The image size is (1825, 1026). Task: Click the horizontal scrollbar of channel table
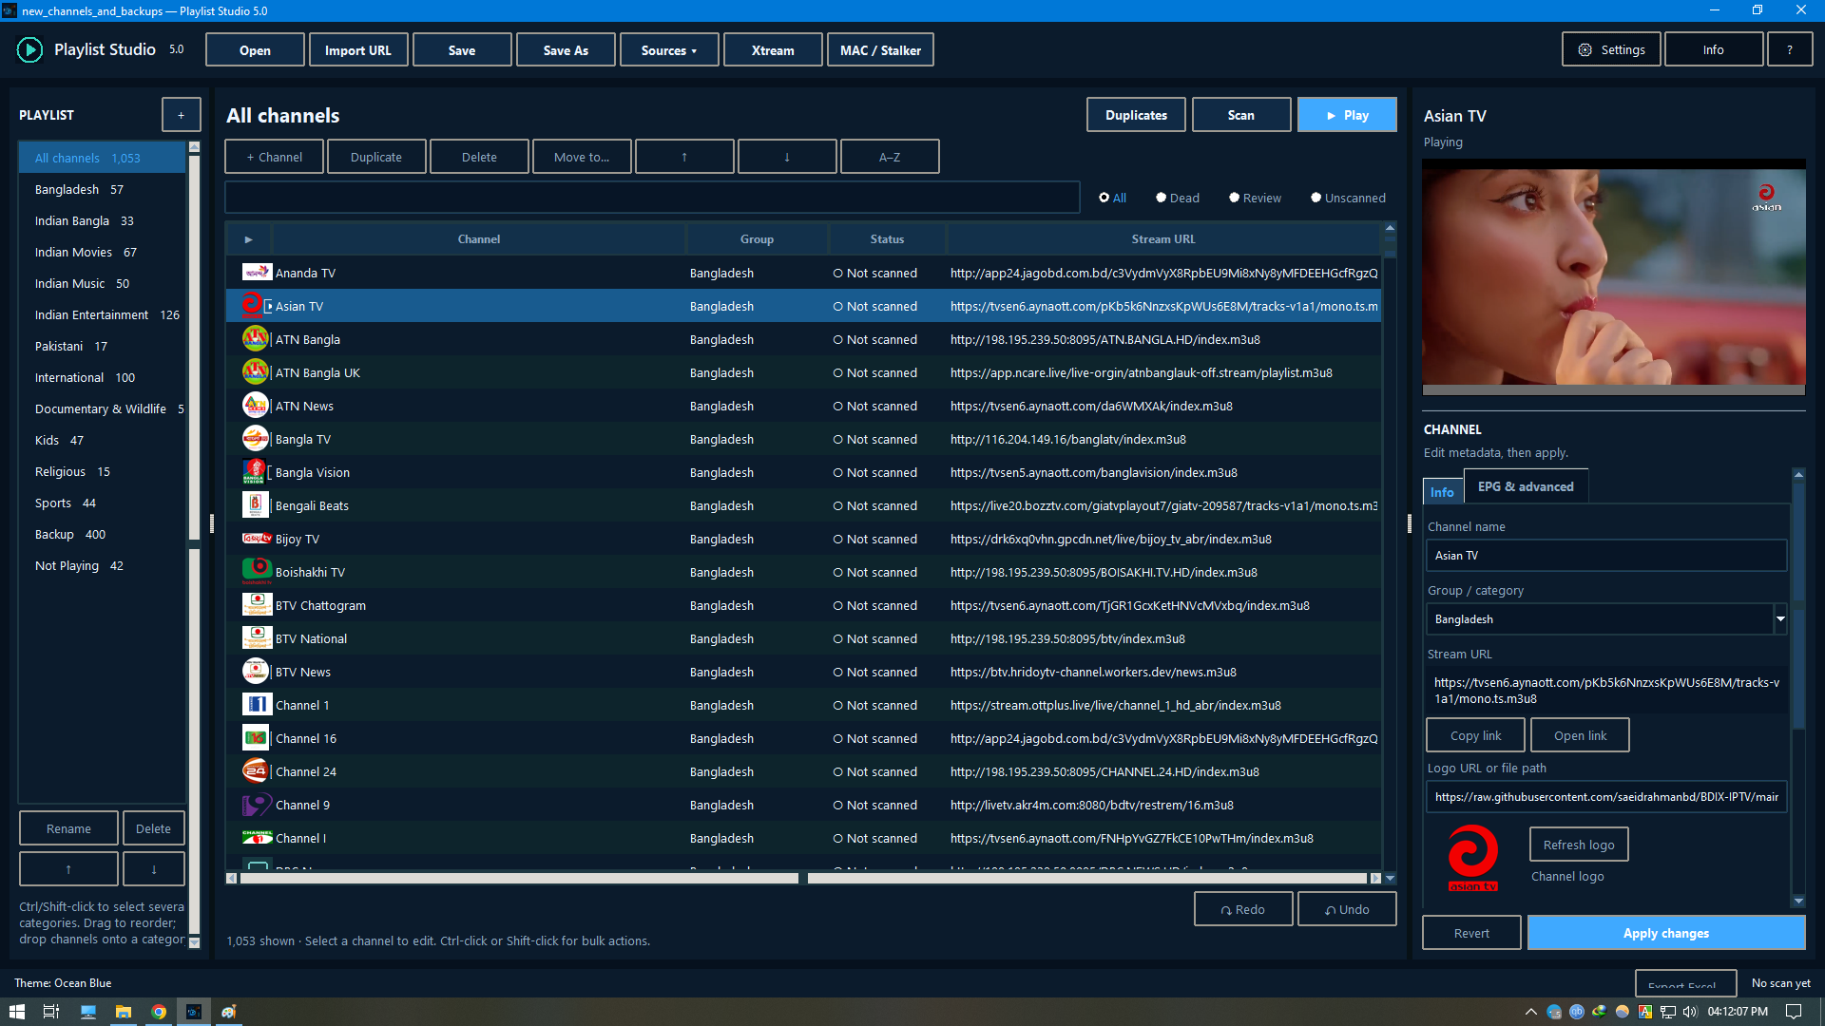[x=803, y=878]
